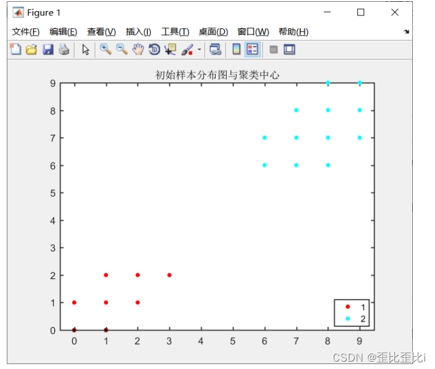Open the 帮助(H) menu

(x=293, y=31)
